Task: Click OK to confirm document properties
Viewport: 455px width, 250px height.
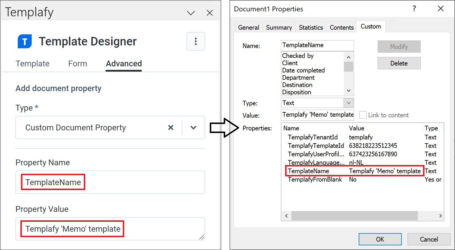Action: 380,239
